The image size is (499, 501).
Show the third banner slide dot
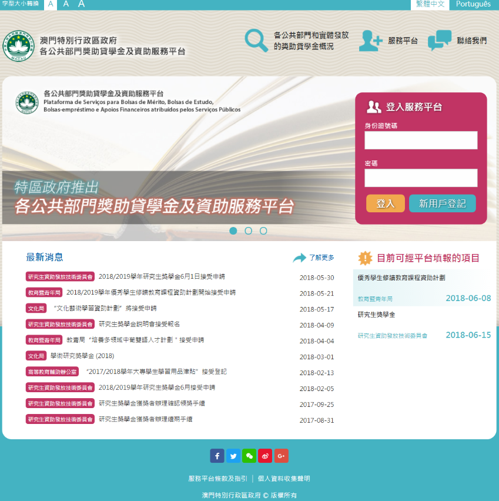(263, 231)
